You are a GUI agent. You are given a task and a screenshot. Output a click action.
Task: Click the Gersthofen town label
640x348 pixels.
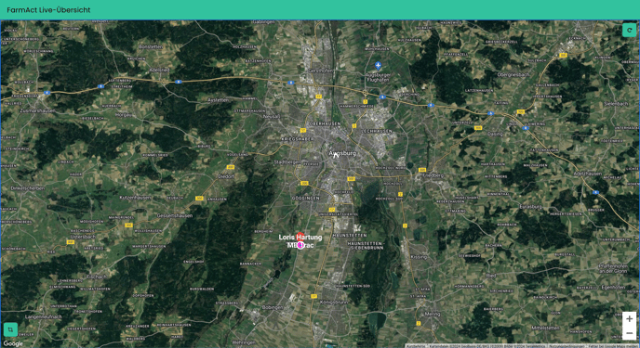pos(320,71)
